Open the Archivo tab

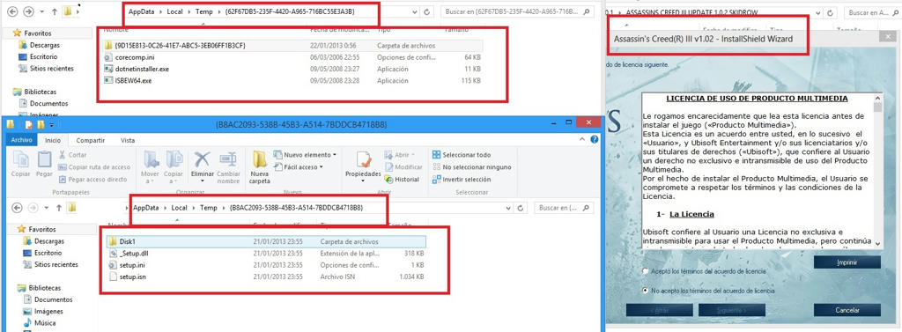point(22,140)
